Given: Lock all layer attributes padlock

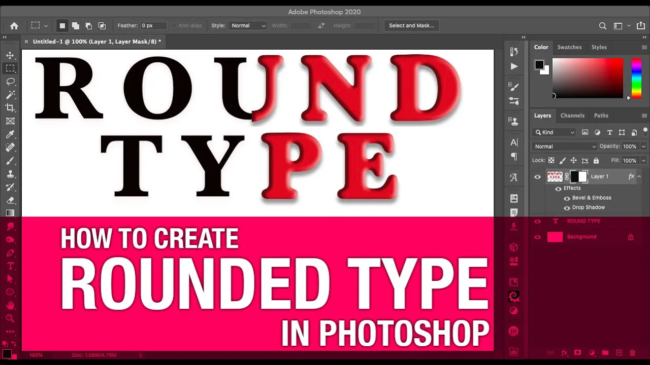Looking at the screenshot, I should [x=596, y=160].
